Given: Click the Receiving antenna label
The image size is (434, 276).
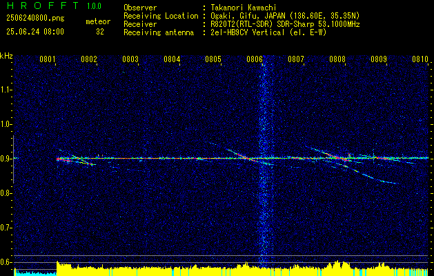Looking at the screenshot, I should coord(159,32).
